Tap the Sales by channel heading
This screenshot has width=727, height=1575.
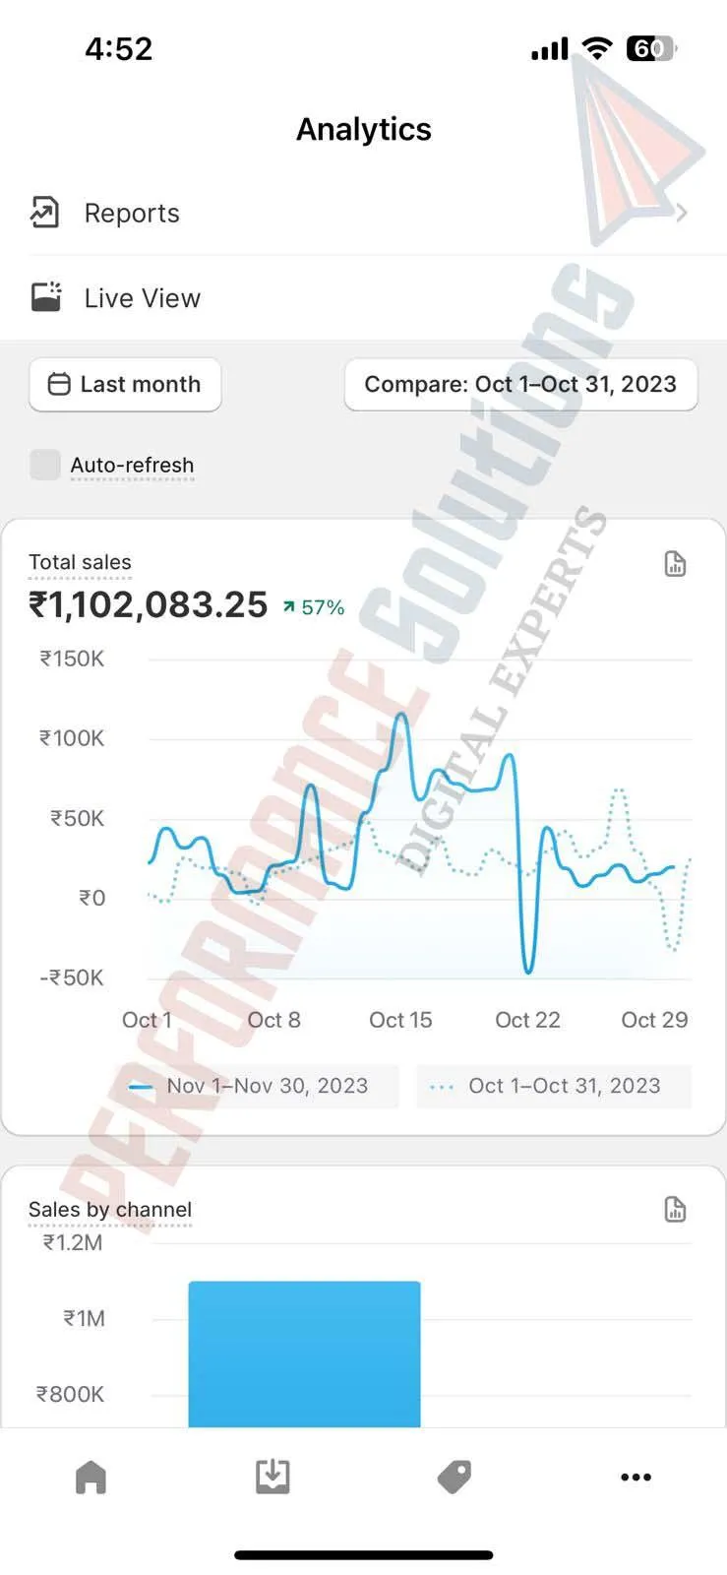pos(110,1209)
